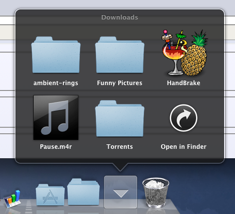Launch the Numbers chart app in the Dock
Image resolution: width=235 pixels, height=214 pixels.
point(12,199)
